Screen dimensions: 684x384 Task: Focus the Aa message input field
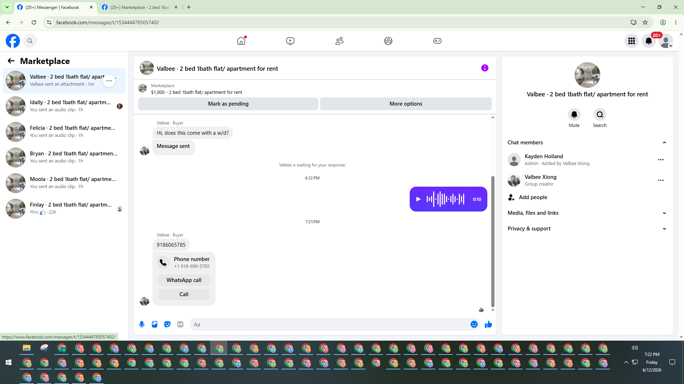(330, 324)
